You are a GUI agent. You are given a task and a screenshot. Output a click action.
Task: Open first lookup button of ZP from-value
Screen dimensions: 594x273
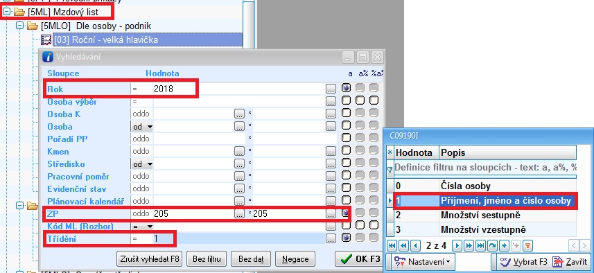(239, 214)
